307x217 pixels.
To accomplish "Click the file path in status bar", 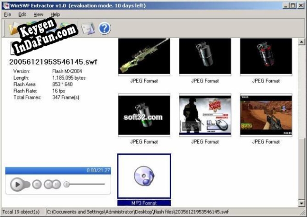I will [138, 212].
